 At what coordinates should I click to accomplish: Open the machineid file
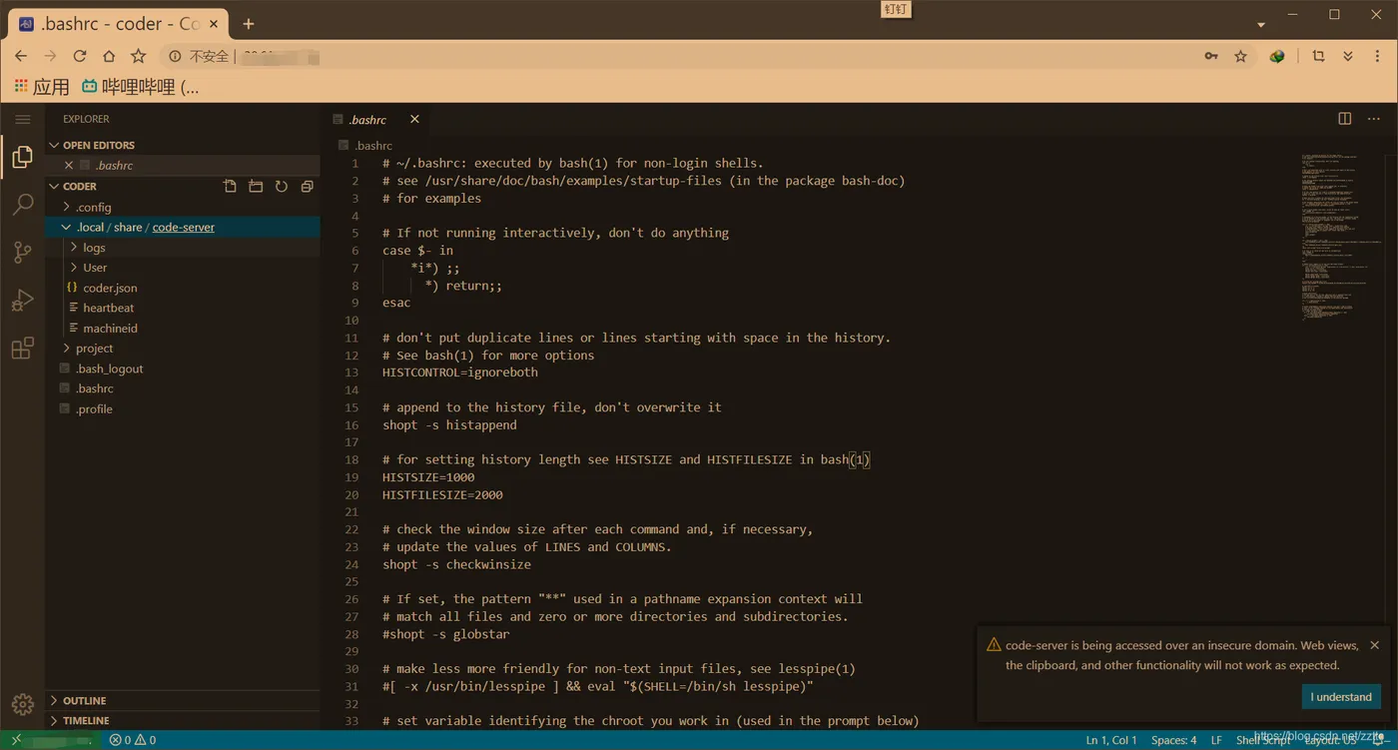tap(183, 328)
